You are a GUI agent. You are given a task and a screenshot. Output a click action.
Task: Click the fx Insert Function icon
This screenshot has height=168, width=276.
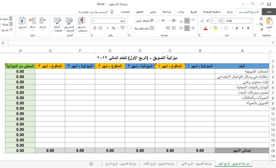(3, 43)
